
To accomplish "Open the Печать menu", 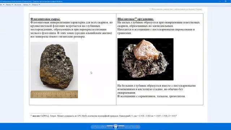I will coord(9,5).
